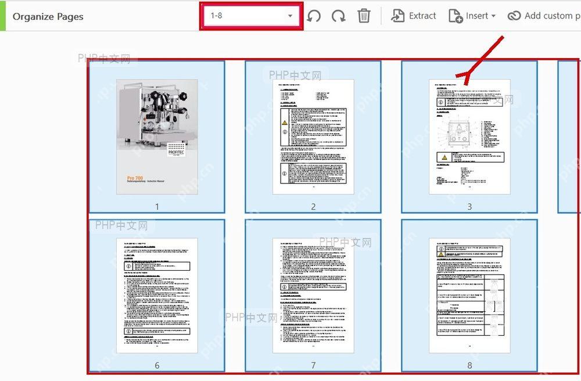Click the Extract button
This screenshot has width=581, height=381.
[414, 16]
